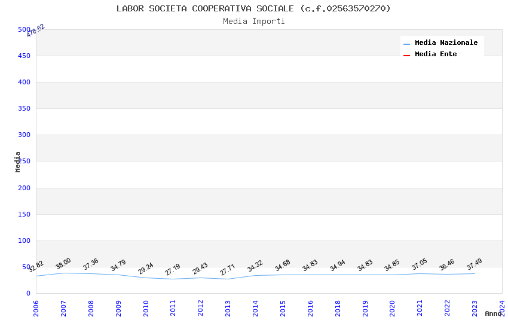The image size is (508, 329).
Task: Click the 2016 x-axis year label
Action: click(x=310, y=308)
